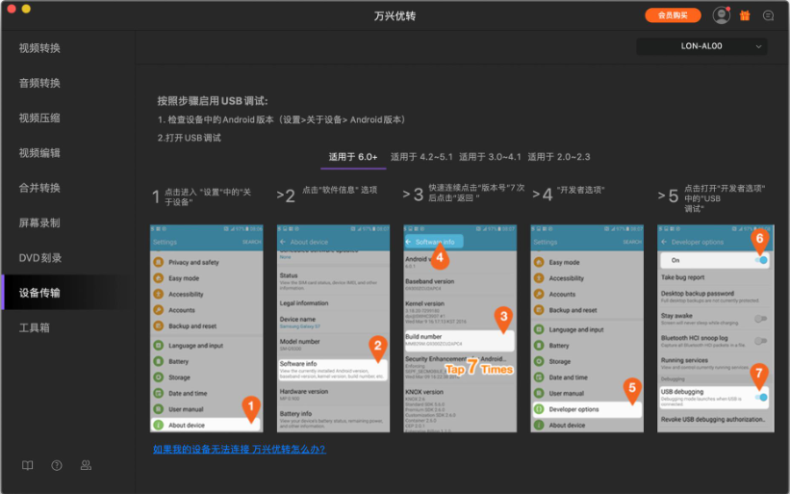Switch to the 适用于 4.2~5.1 tab
The width and height of the screenshot is (790, 494).
(421, 157)
